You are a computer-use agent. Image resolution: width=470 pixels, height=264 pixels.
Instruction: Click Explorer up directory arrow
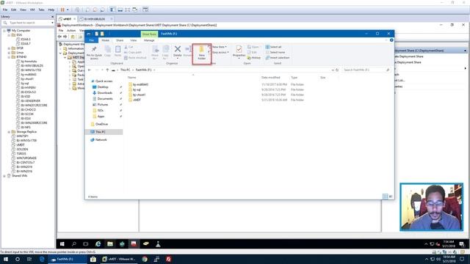(107, 70)
